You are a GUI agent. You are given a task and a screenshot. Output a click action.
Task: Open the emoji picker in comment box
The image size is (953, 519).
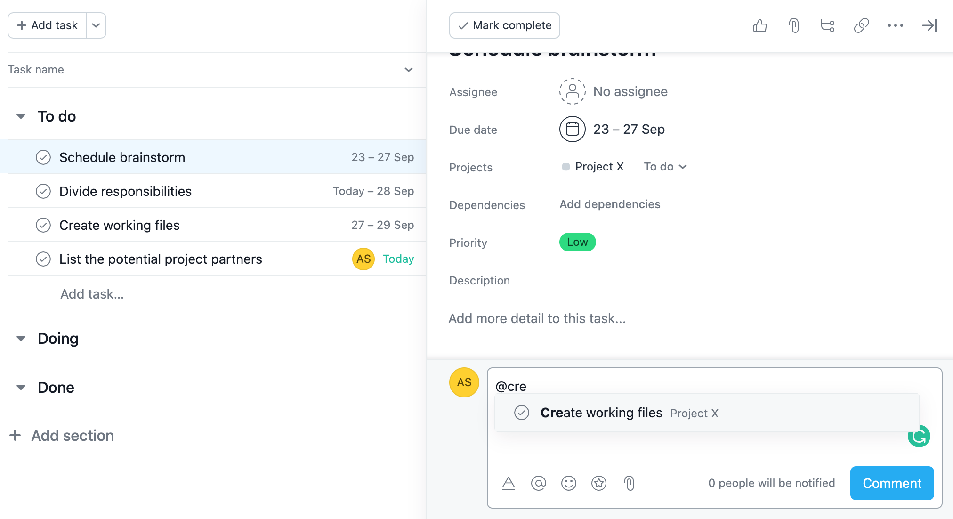click(568, 483)
